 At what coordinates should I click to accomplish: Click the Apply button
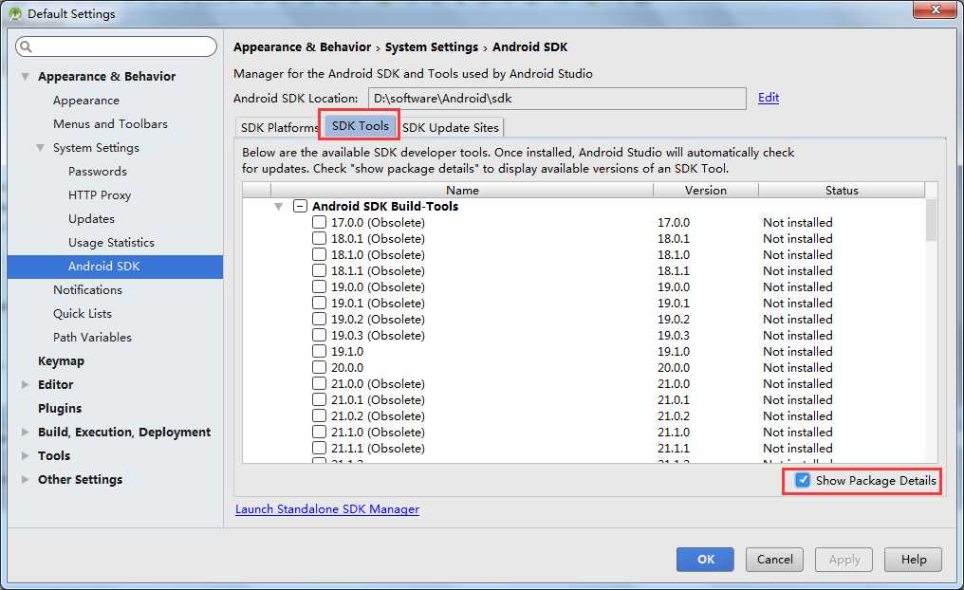point(844,560)
